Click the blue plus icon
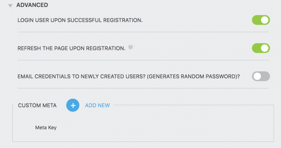This screenshot has width=281, height=148. point(73,105)
